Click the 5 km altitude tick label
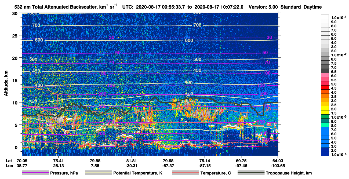349x179 pixels. pos(16,125)
